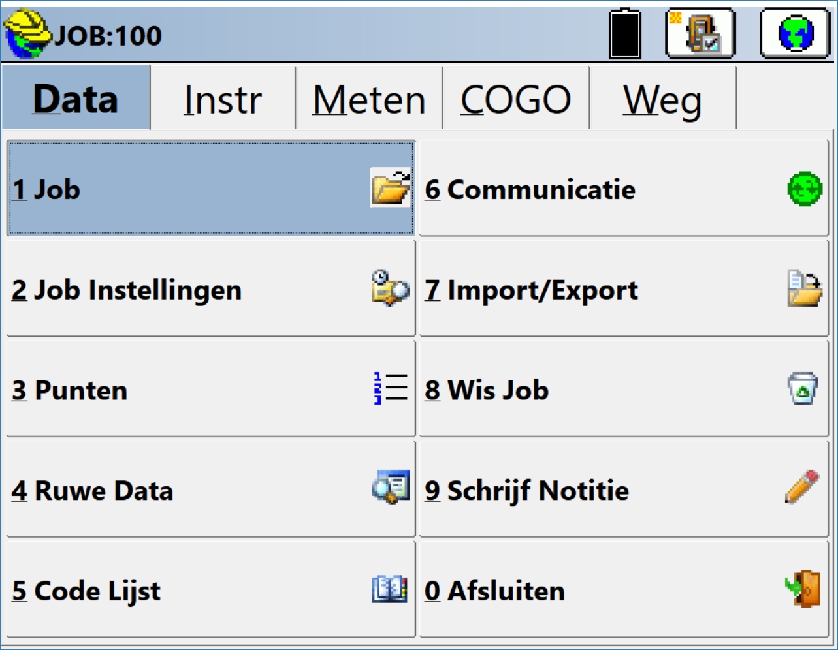Open the instrument settings icon in header
838x650 pixels.
[701, 33]
